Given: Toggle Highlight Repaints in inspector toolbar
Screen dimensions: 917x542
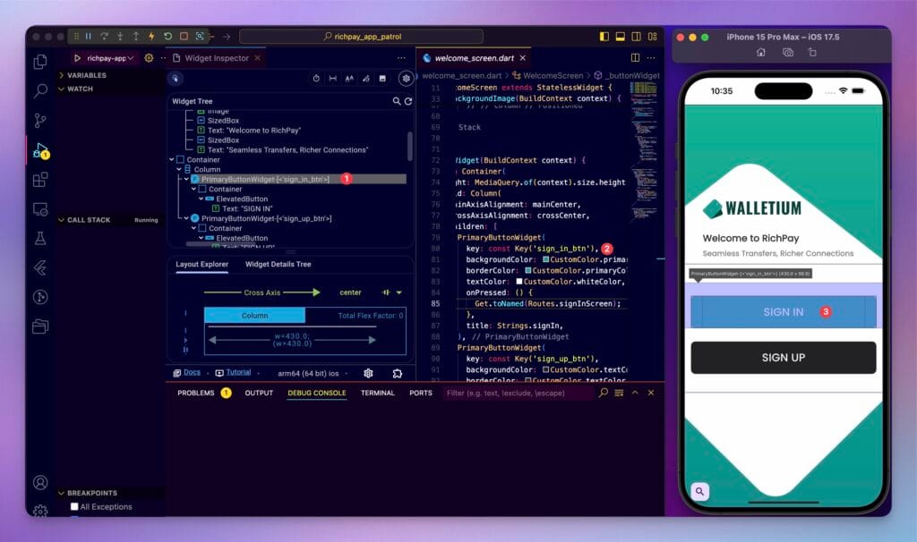Looking at the screenshot, I should click(366, 79).
